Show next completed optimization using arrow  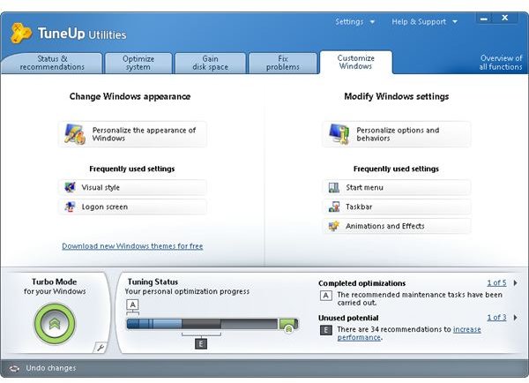click(x=515, y=282)
